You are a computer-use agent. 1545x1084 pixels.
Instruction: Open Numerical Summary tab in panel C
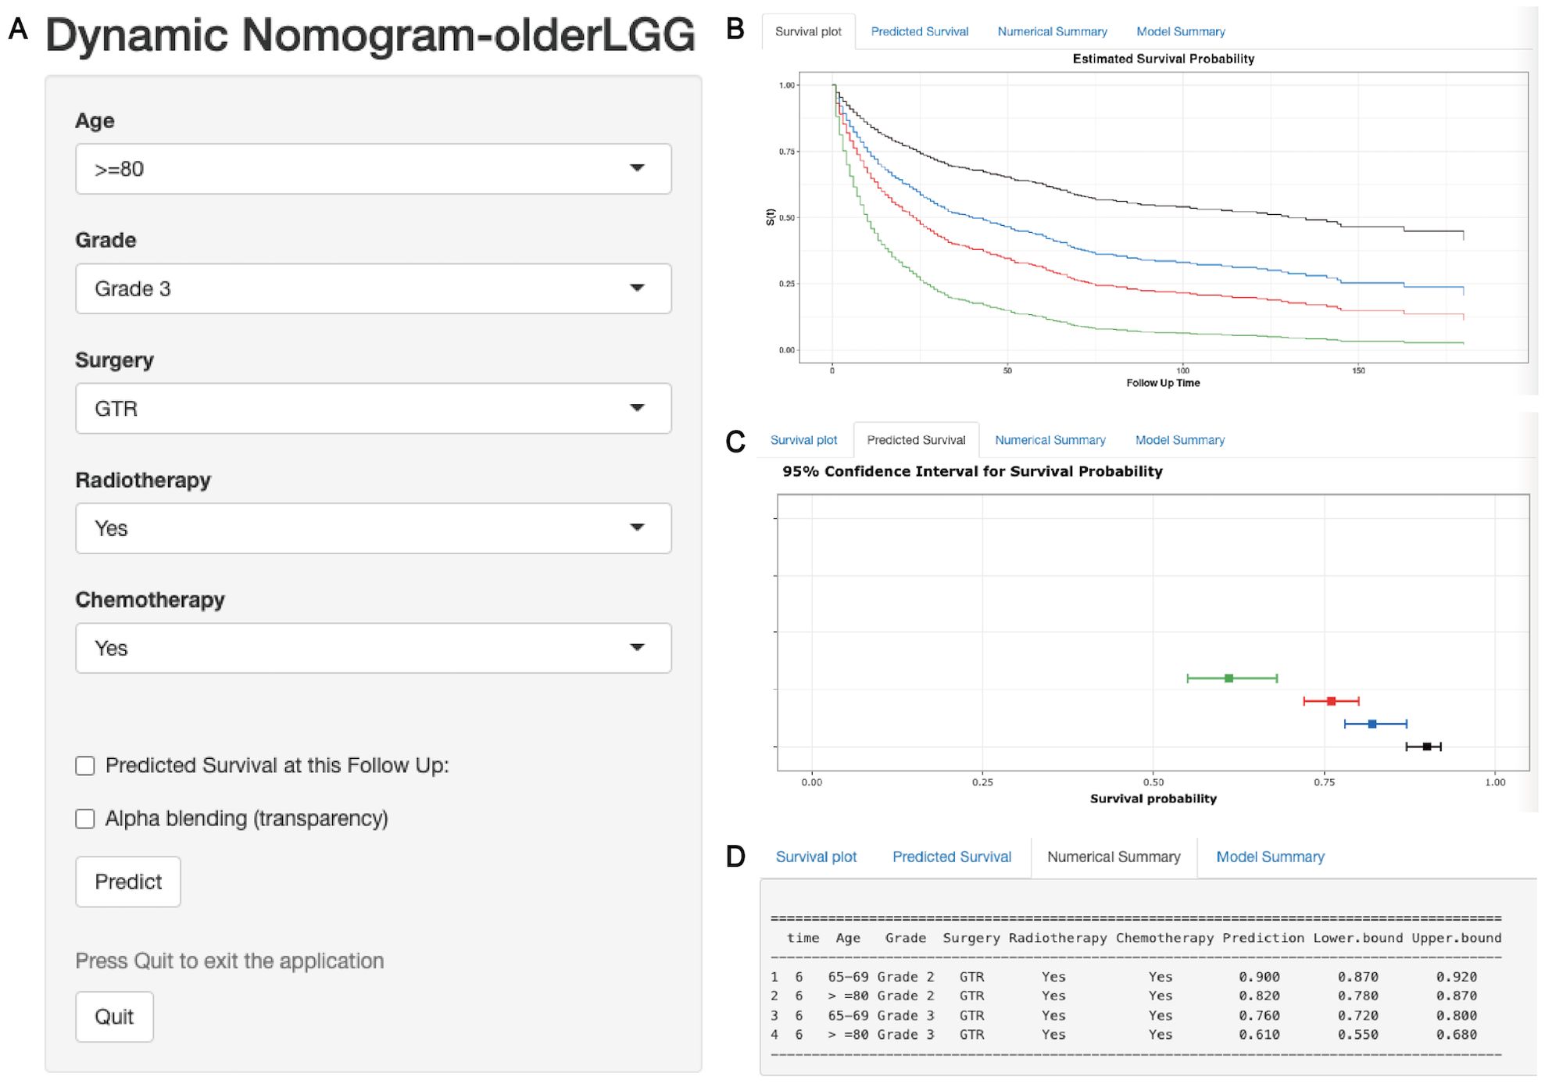[1050, 440]
